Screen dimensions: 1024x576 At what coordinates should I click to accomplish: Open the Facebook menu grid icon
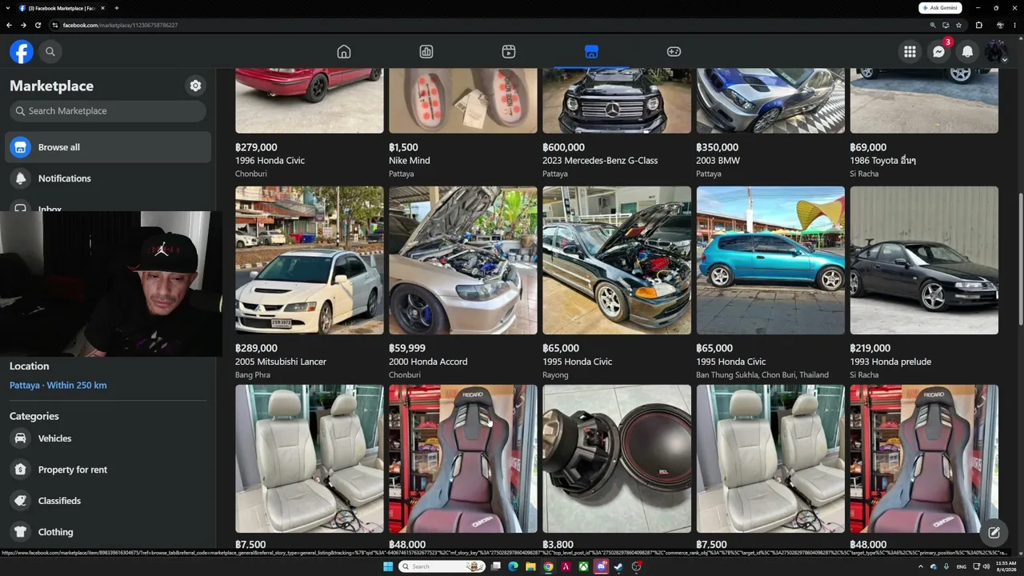point(910,51)
